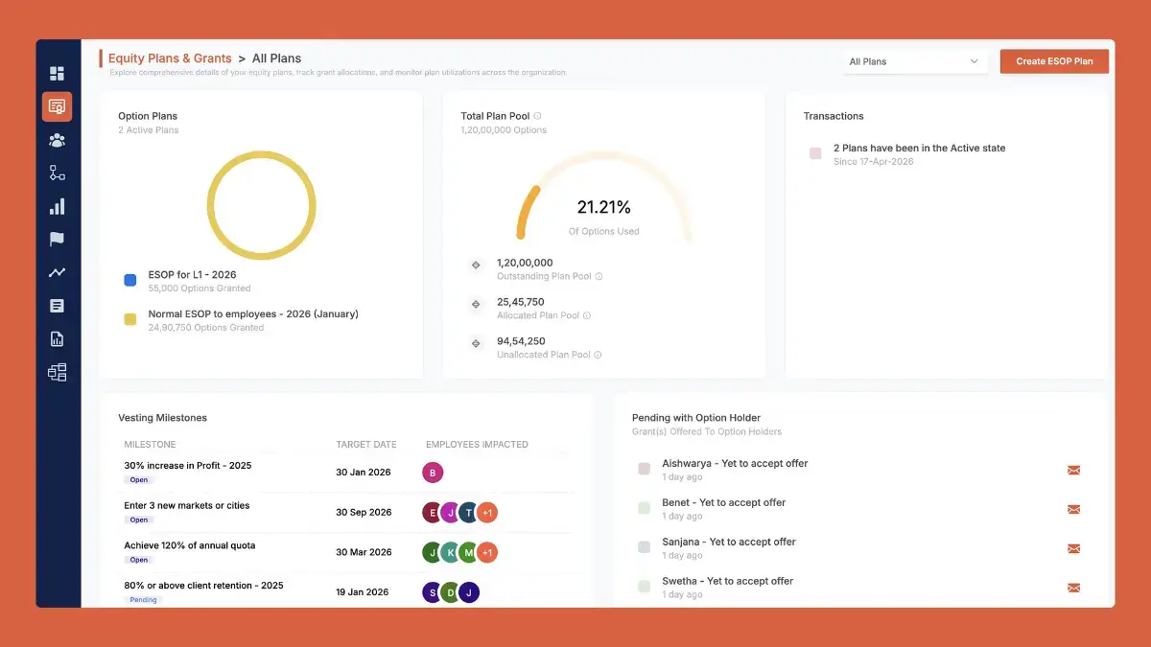Image resolution: width=1151 pixels, height=647 pixels.
Task: Show info for Allocated Plan Pool
Action: [x=587, y=316]
